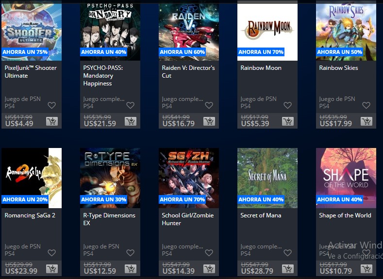This screenshot has height=279, width=383.
Task: Add Rainbow Skies to cart
Action: tap(366, 121)
